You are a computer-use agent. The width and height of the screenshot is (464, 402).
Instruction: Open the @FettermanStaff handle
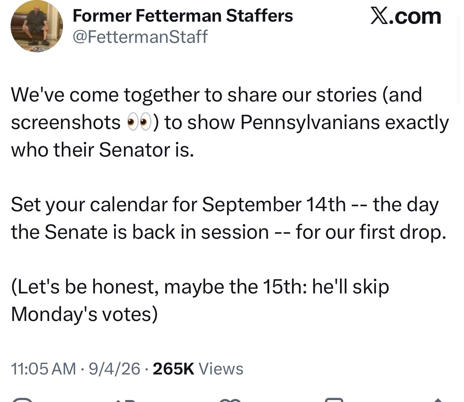[140, 37]
